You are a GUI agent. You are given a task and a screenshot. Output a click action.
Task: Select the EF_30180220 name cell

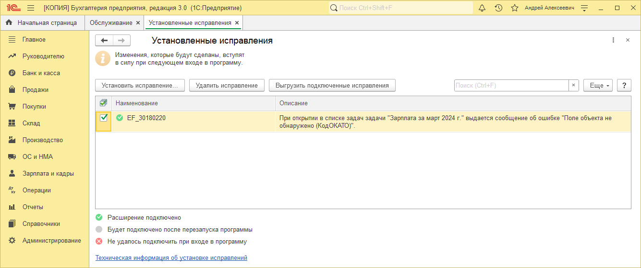click(194, 122)
